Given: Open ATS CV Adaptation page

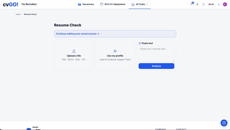Looking at the screenshot, I should click(113, 4).
